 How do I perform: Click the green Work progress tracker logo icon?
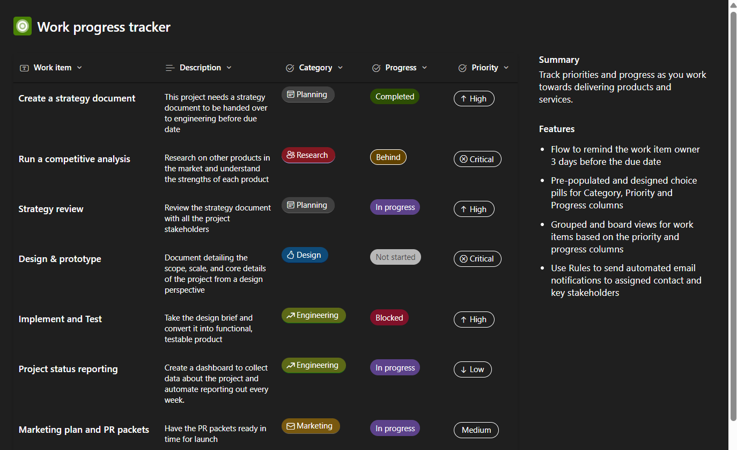click(23, 26)
